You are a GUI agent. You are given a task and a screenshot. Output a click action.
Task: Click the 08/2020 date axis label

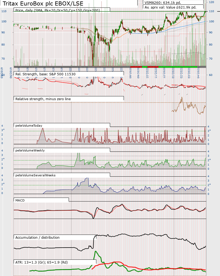tap(130, 73)
